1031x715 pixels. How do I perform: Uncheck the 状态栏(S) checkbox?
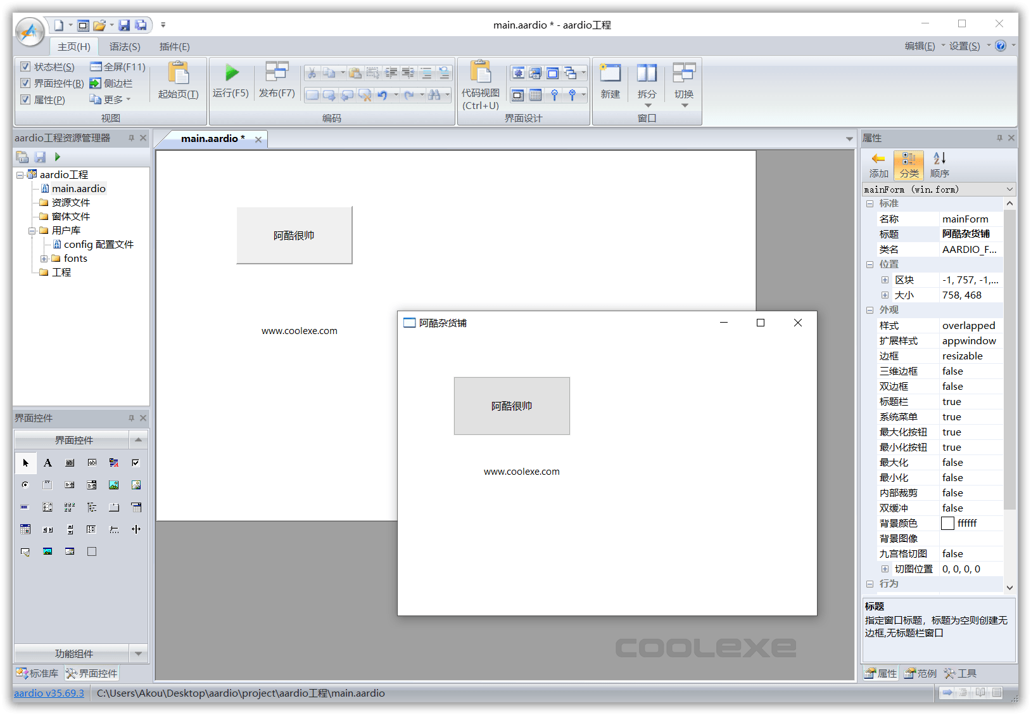25,66
